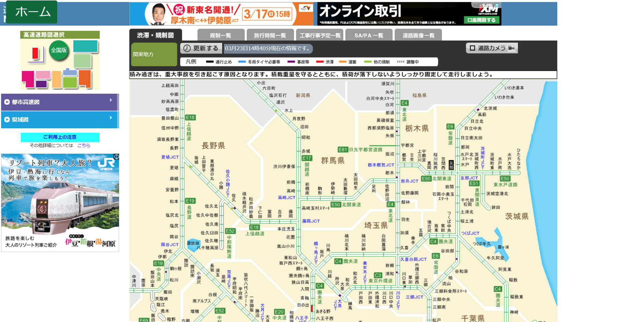Click 口座開設する on XM ad

point(481,20)
